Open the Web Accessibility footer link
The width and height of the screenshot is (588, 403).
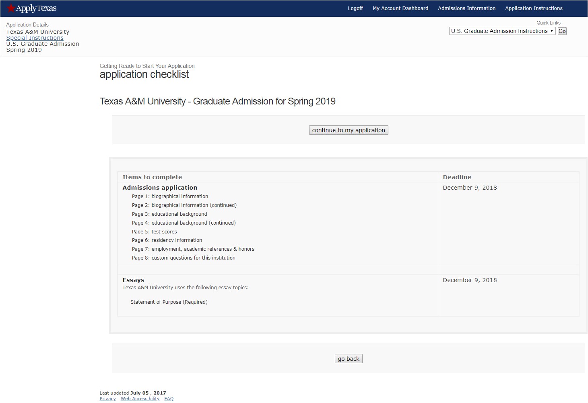click(140, 399)
